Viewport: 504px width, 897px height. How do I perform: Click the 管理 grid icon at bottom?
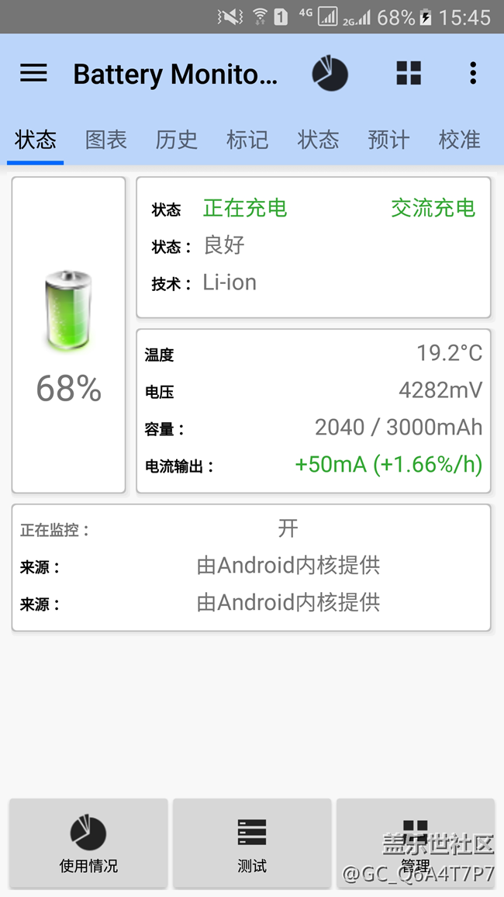click(416, 830)
